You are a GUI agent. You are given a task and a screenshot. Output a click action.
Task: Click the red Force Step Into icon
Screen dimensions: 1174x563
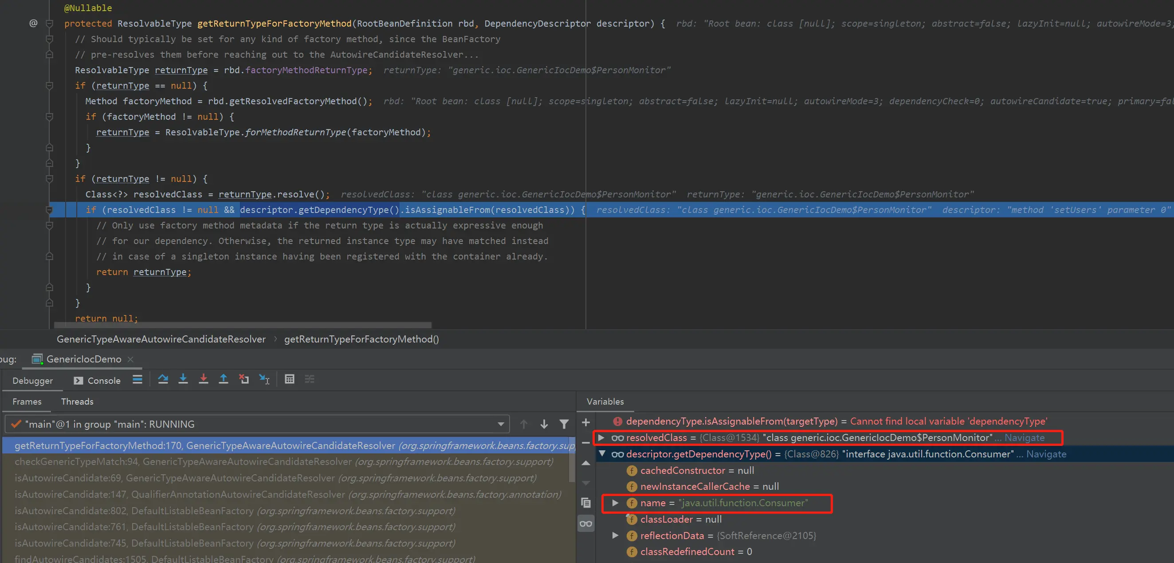click(x=203, y=379)
